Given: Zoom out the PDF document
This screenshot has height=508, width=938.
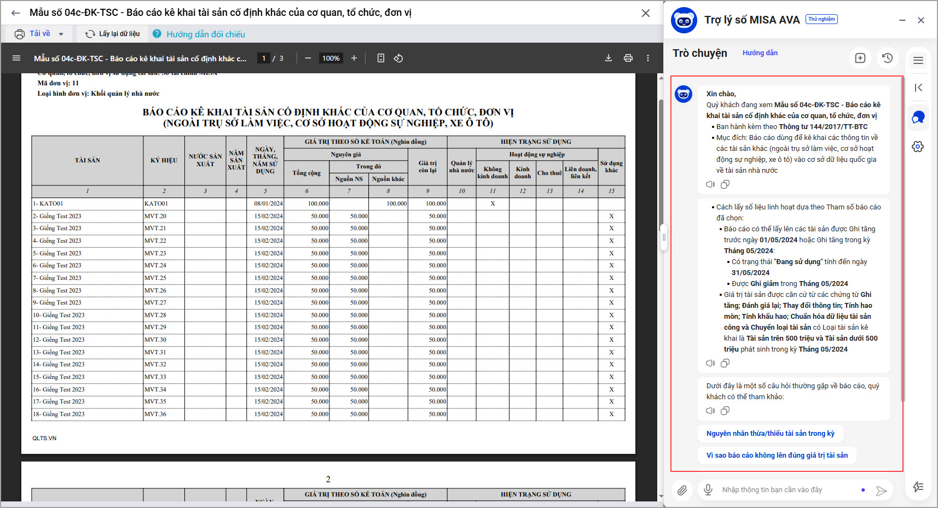Looking at the screenshot, I should [x=308, y=58].
